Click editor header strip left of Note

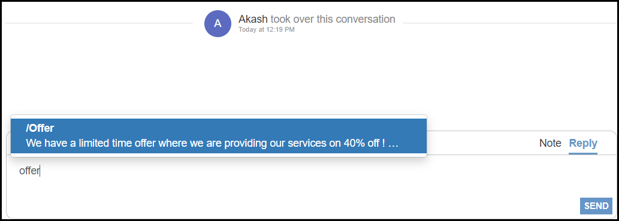(482, 143)
